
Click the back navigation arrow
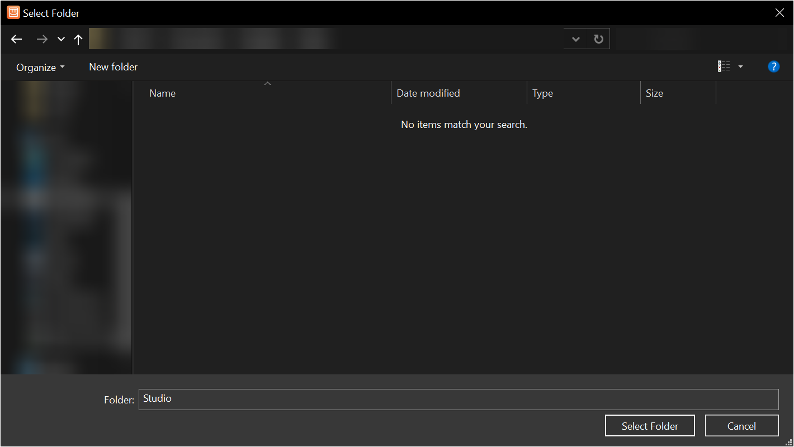point(16,39)
